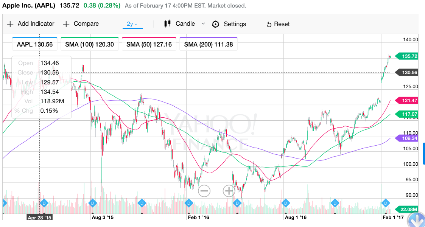Click the plus icon beside Add Indicator
The width and height of the screenshot is (425, 227).
(10, 24)
